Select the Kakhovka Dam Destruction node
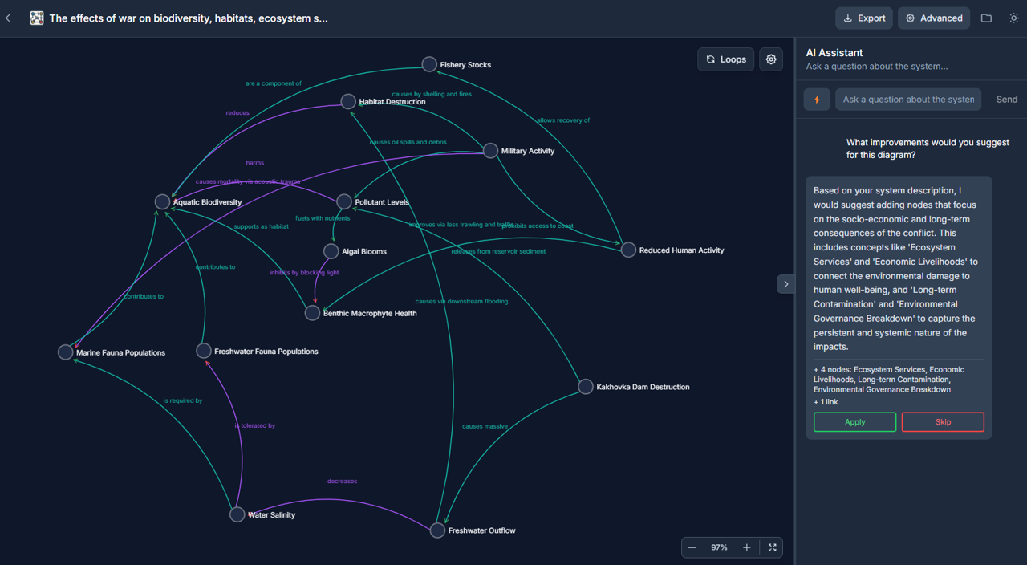 586,386
